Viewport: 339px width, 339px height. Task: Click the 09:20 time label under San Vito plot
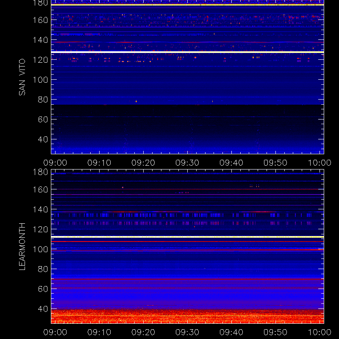click(143, 163)
